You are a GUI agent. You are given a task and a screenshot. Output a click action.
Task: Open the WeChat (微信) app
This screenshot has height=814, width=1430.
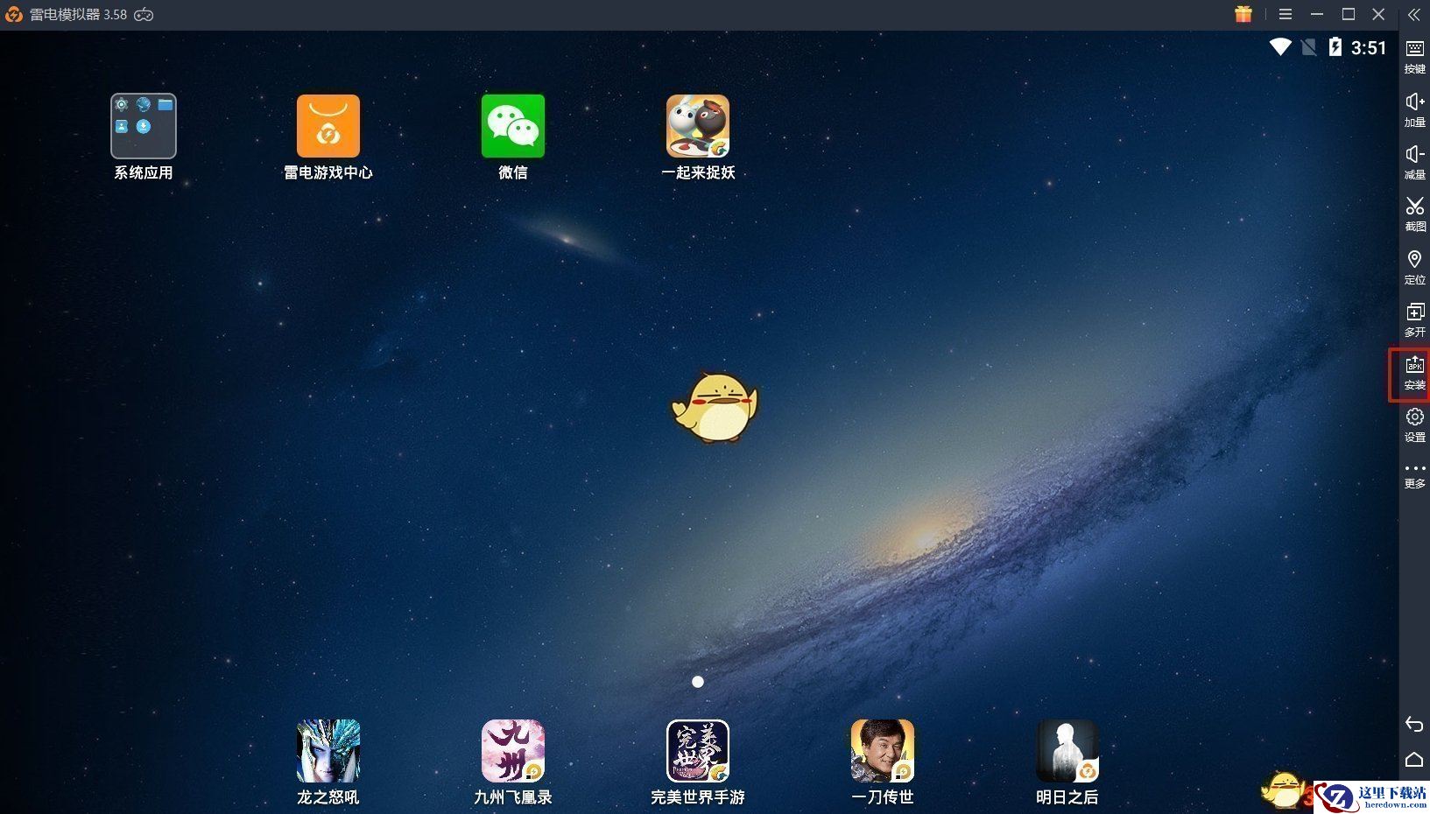[x=513, y=127]
